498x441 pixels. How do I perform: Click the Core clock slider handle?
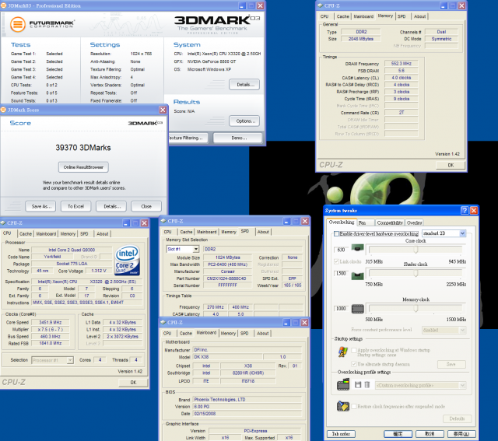(x=416, y=250)
